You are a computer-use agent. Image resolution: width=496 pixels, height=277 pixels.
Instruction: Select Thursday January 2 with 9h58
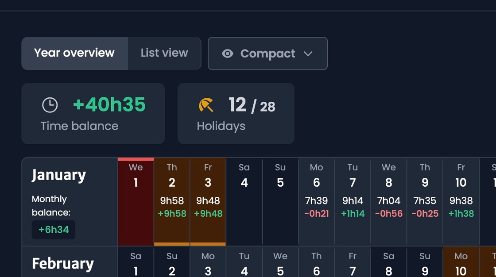172,201
